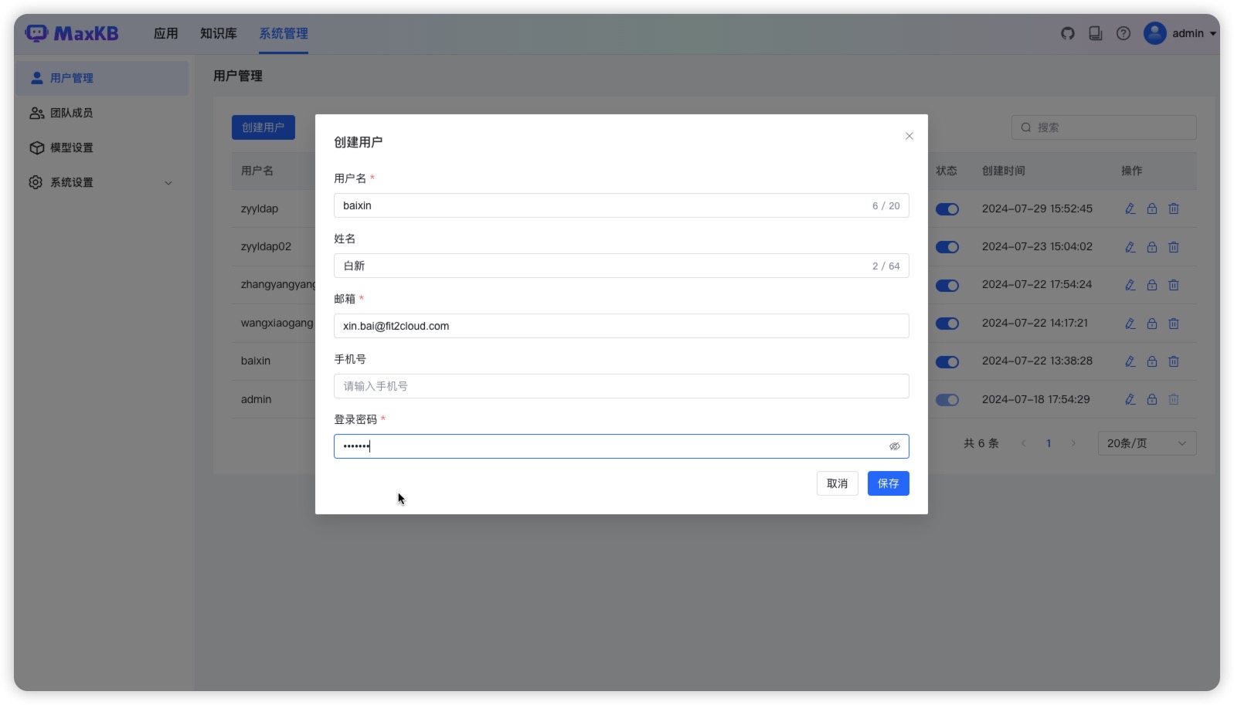Click 2024-07-29 15:52:45 timestamp
This screenshot has width=1234, height=705.
coord(1037,208)
